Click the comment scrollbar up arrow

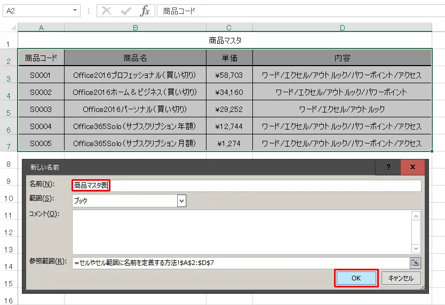416,216
